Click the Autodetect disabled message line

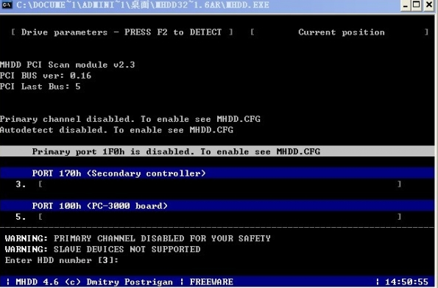(x=116, y=130)
